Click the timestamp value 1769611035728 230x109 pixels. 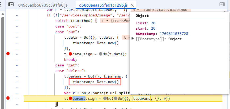coord(174,34)
